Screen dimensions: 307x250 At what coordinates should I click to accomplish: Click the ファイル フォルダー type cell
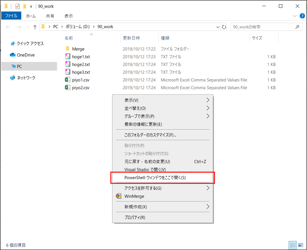point(175,49)
